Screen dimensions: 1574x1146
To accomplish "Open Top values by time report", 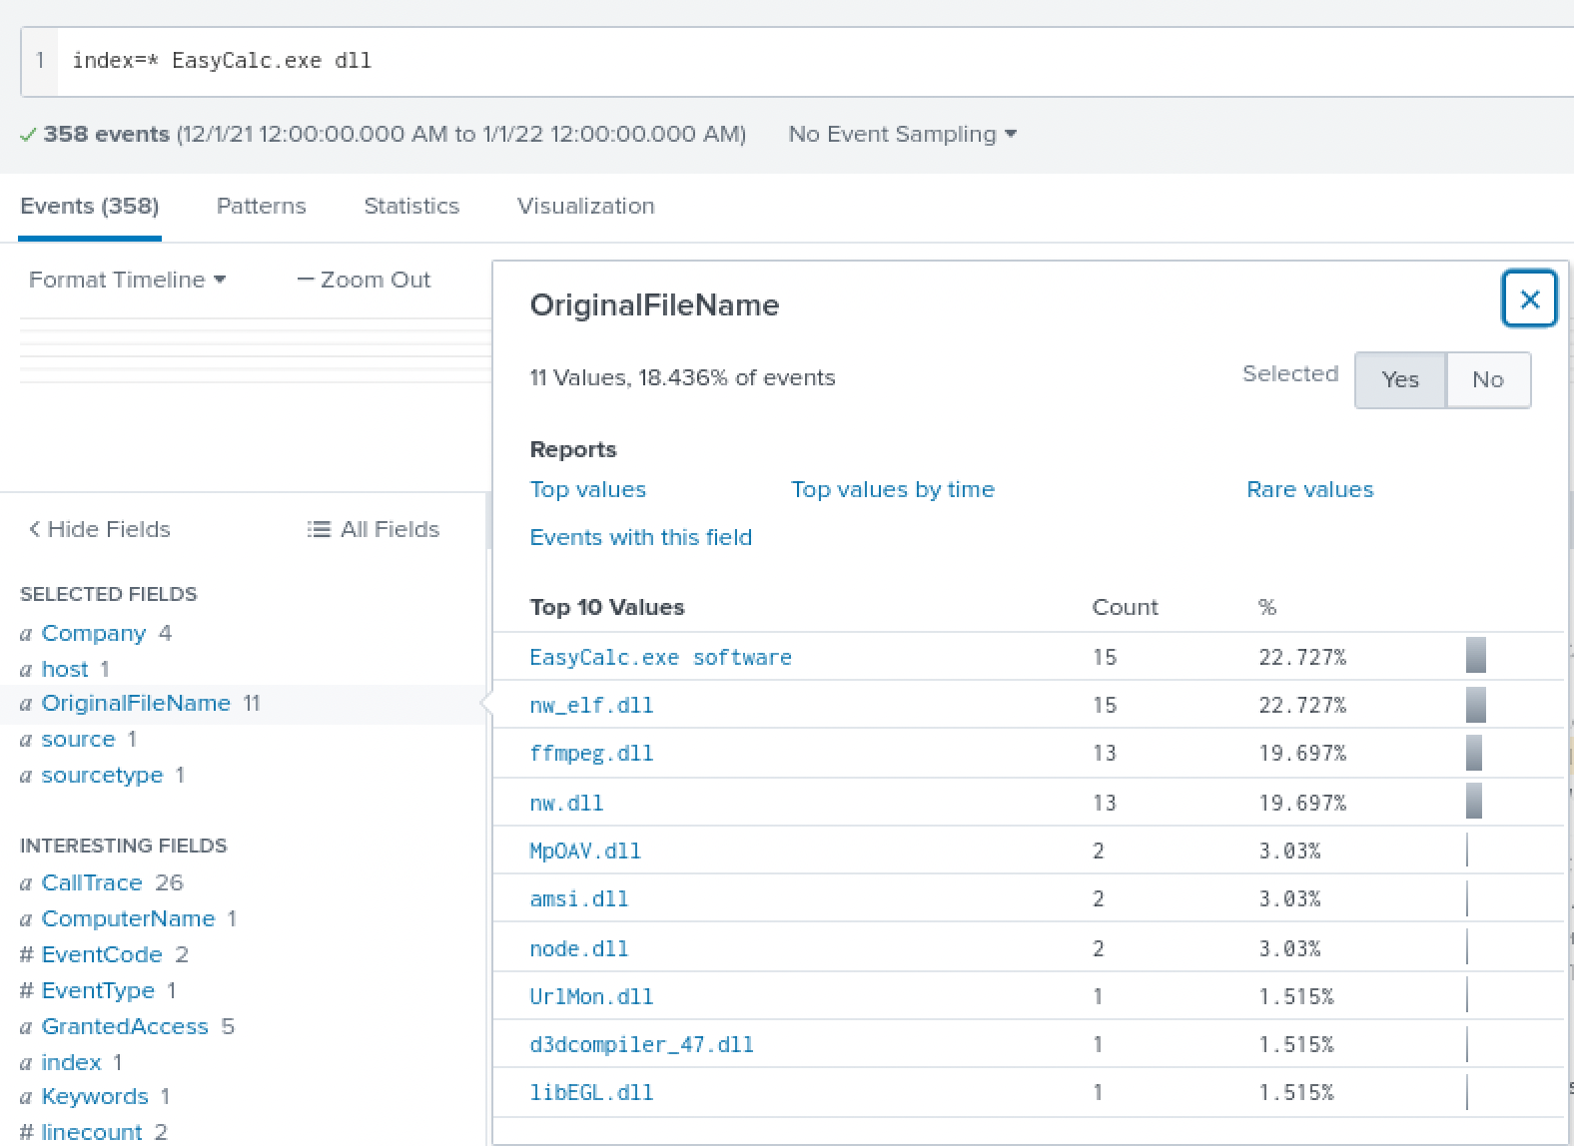I will click(x=892, y=489).
